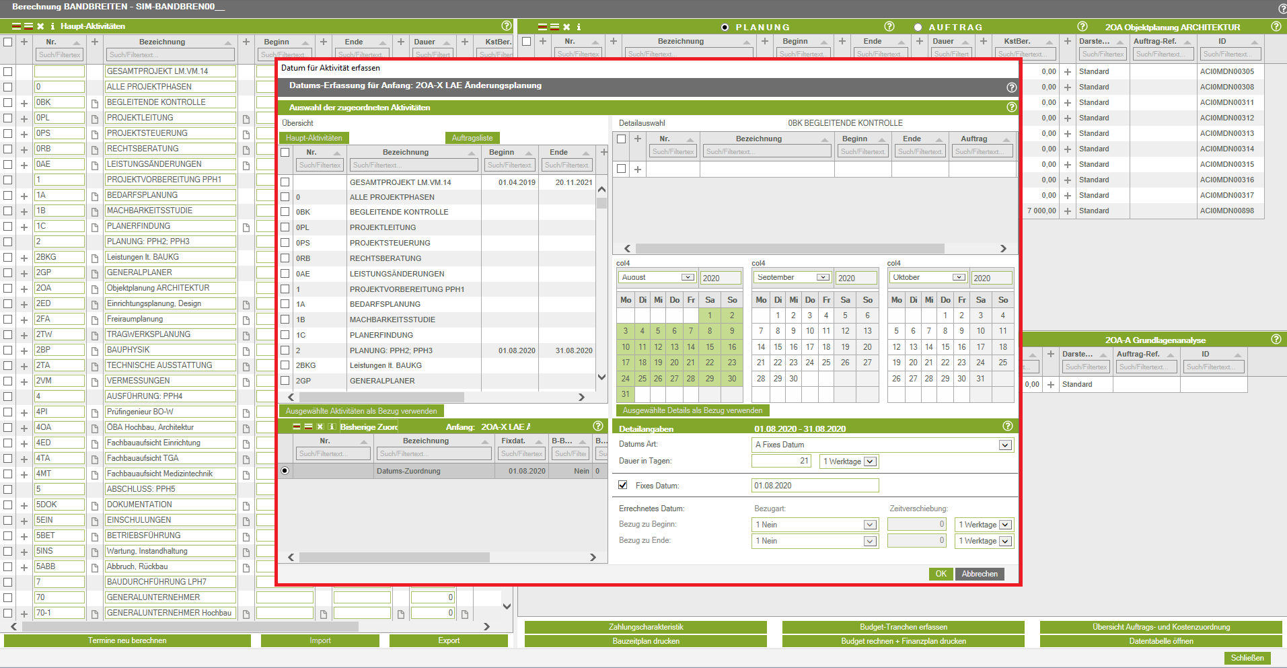Viewport: 1287px width, 668px height.
Task: Click help icon beside Detailangaben header
Action: [x=1007, y=426]
